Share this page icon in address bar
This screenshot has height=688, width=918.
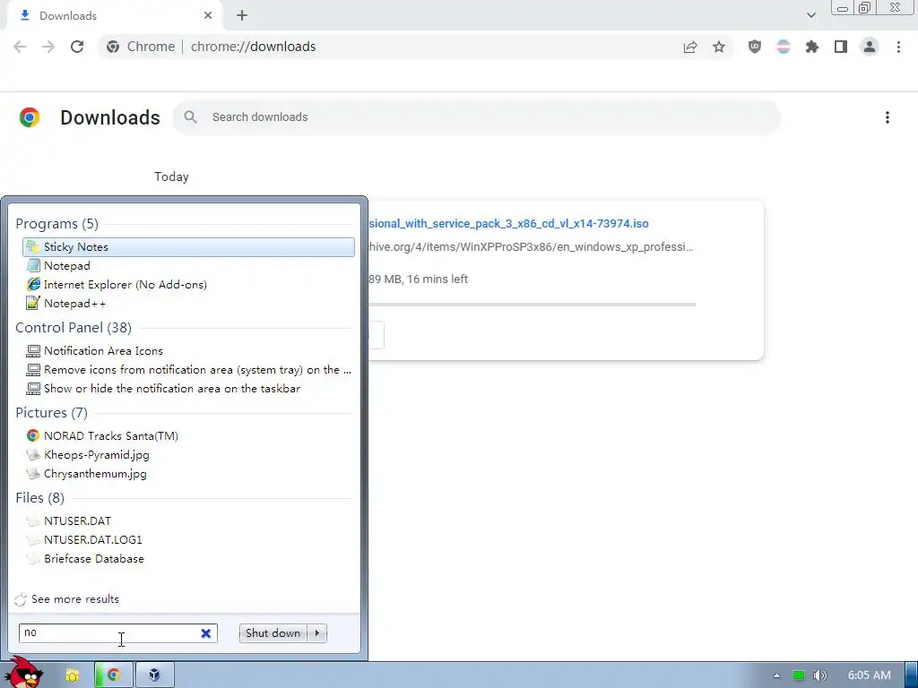[690, 47]
